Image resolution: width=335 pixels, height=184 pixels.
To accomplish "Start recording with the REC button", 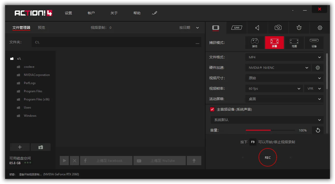I will (268, 157).
